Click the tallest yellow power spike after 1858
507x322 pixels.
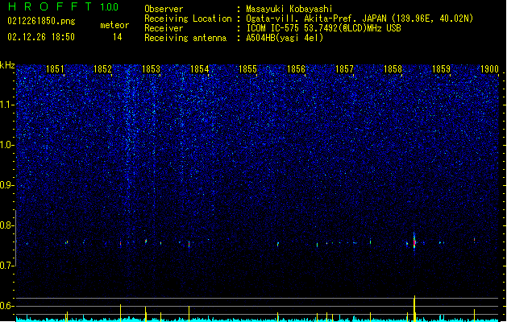pos(414,308)
